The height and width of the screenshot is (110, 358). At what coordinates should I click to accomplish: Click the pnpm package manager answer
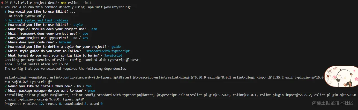(92, 91)
